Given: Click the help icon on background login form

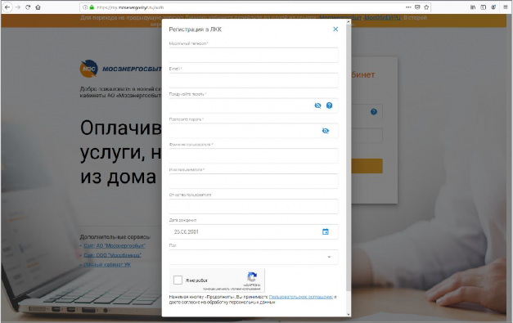Looking at the screenshot, I should [x=374, y=112].
